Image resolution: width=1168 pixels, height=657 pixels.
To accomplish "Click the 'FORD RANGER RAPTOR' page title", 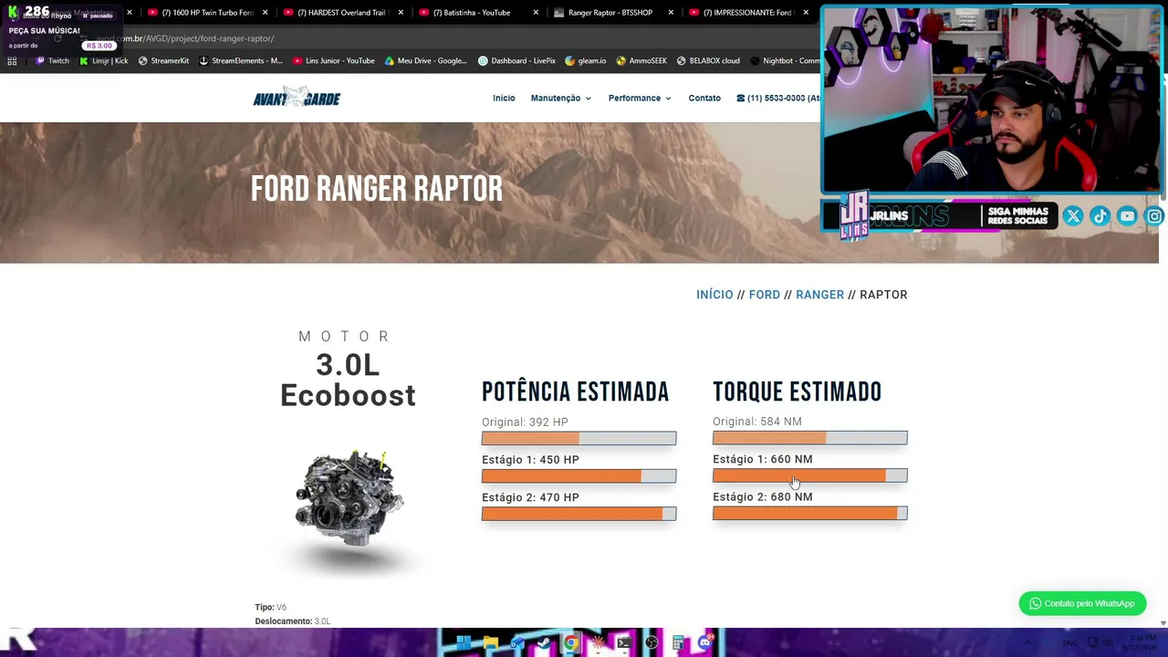I will pos(376,190).
